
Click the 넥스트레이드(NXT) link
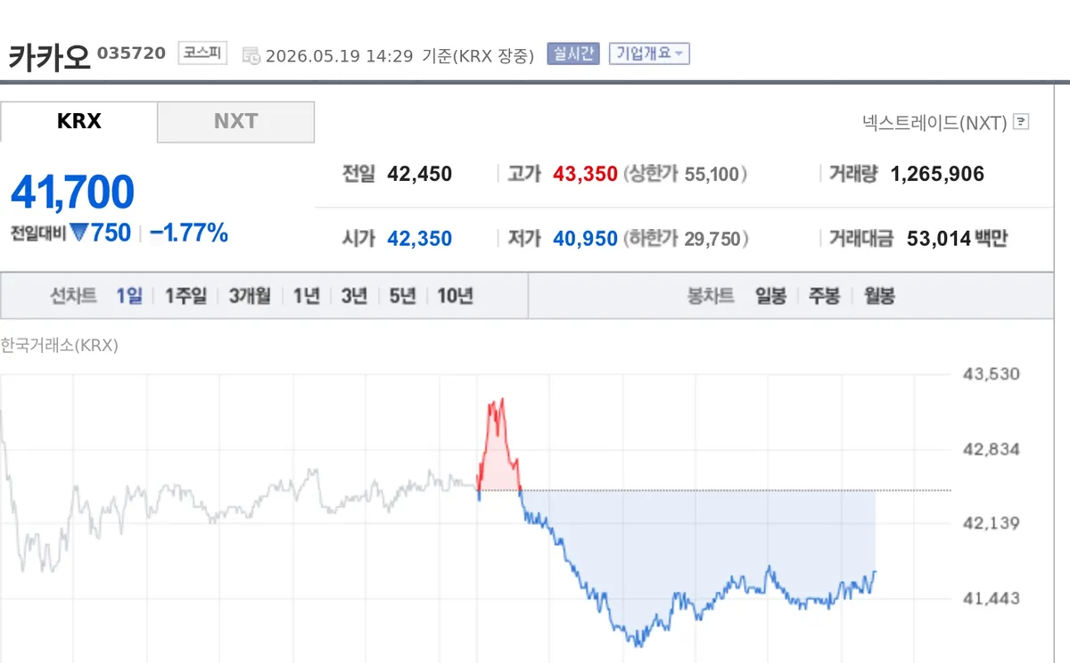pos(934,122)
